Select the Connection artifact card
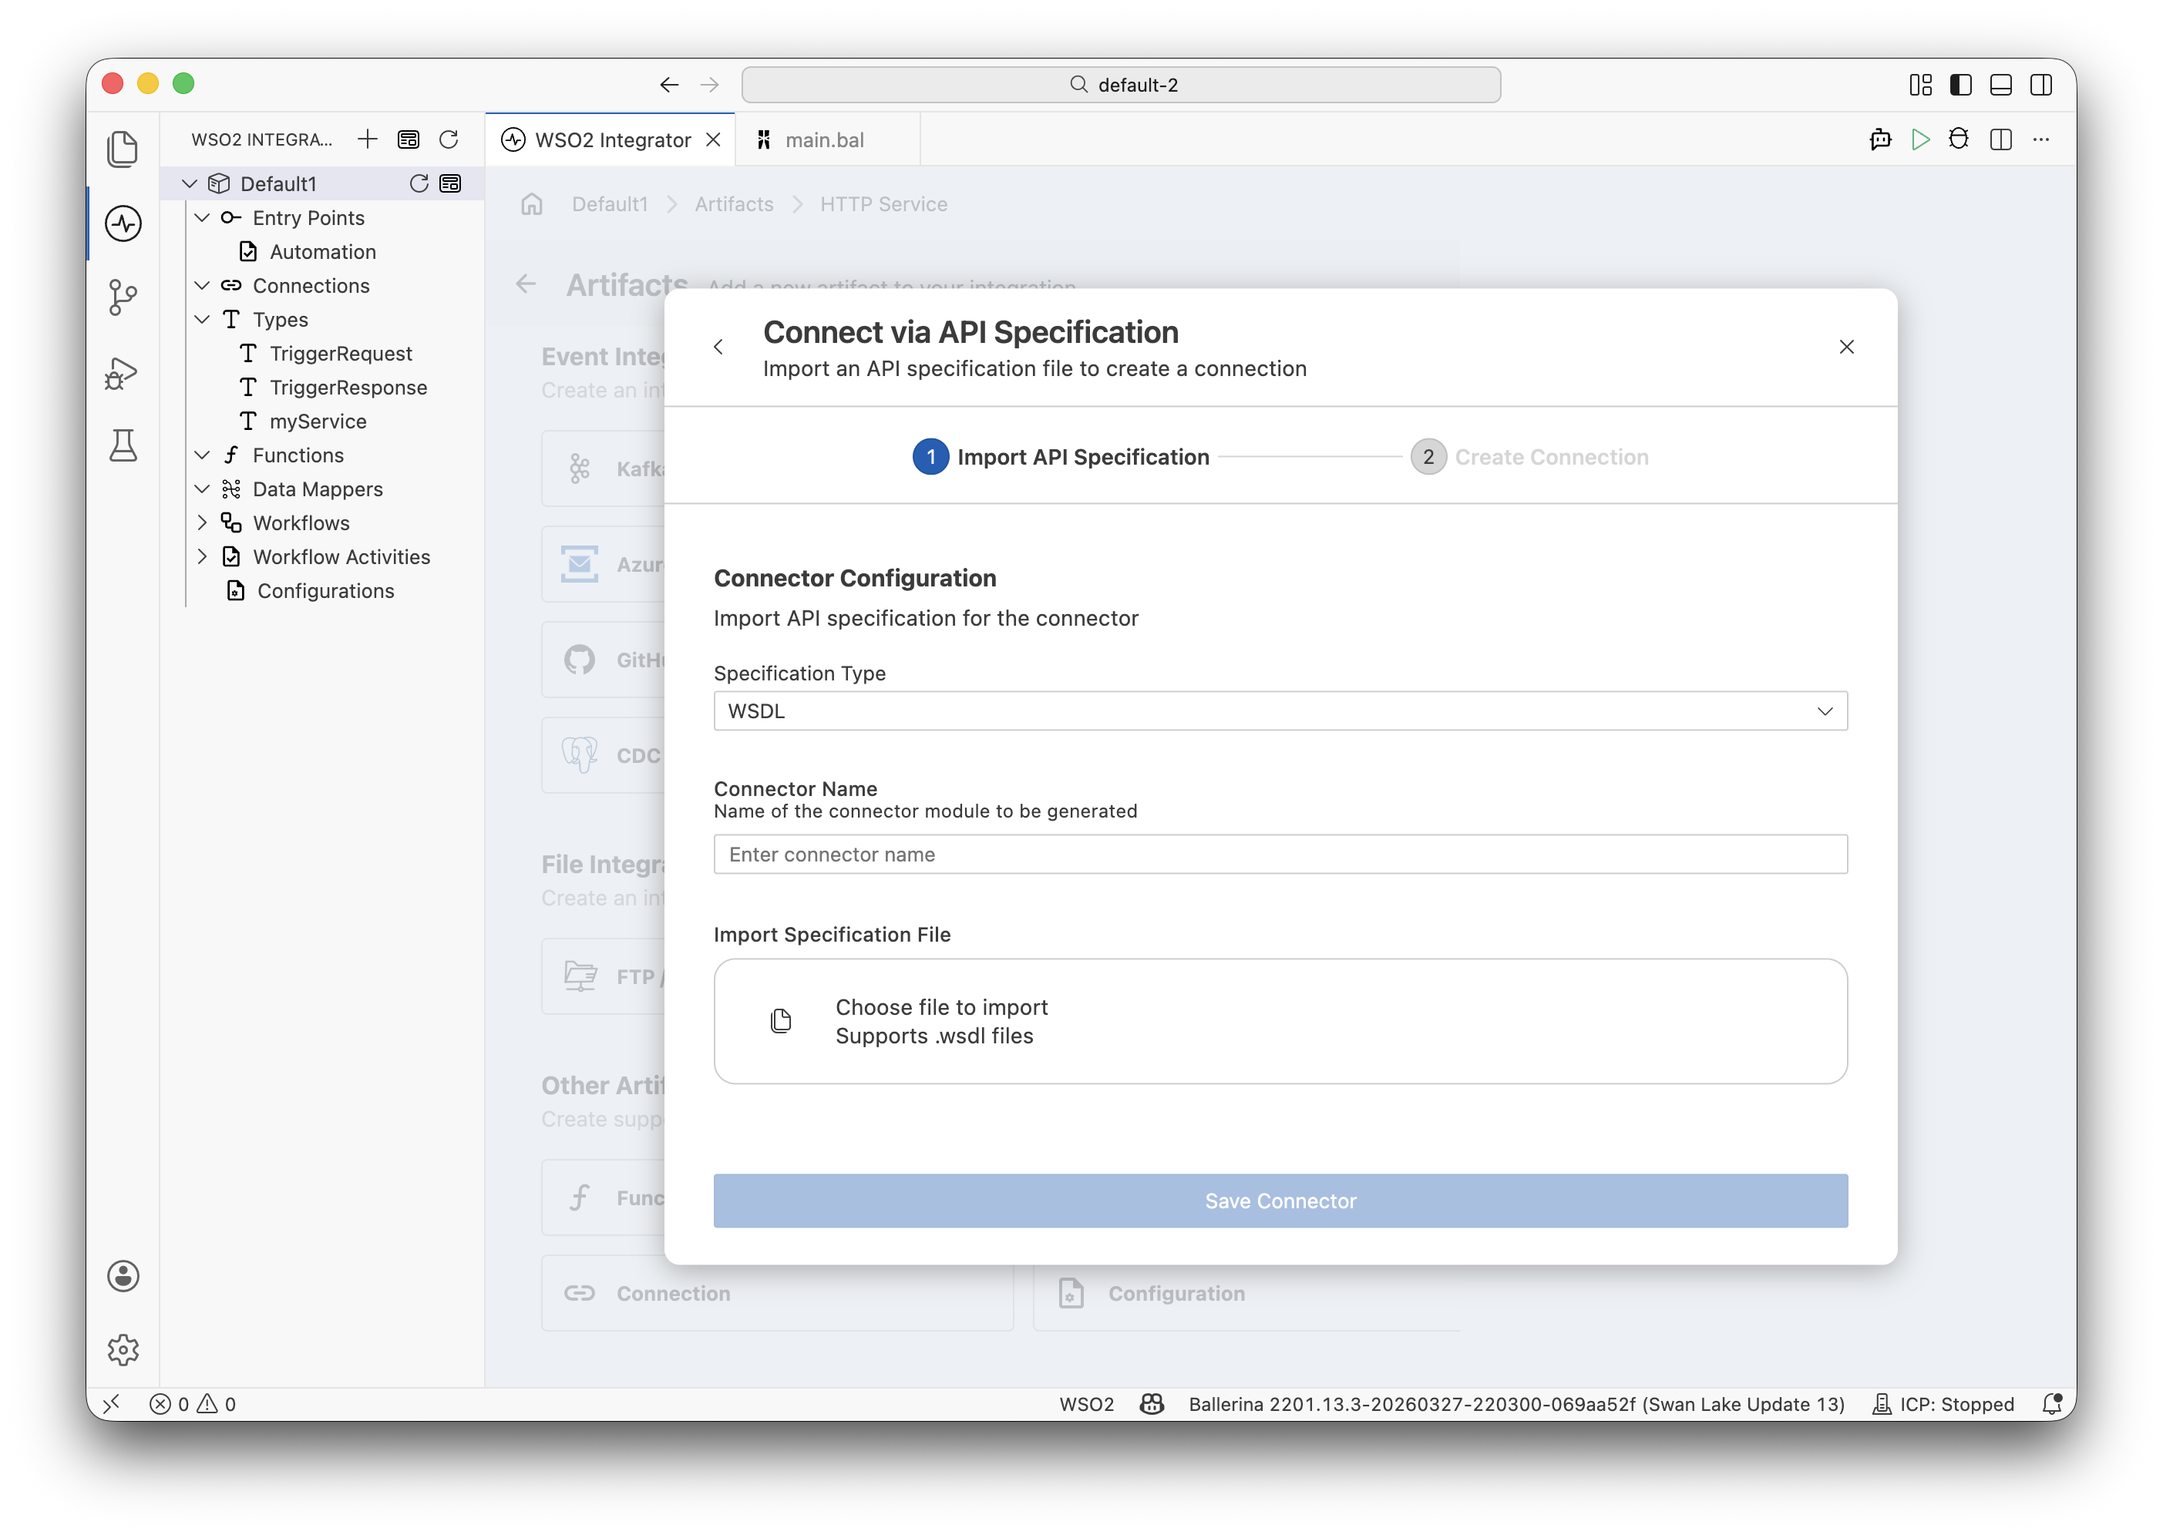Screen dimensions: 2163x1535 click(777, 1293)
